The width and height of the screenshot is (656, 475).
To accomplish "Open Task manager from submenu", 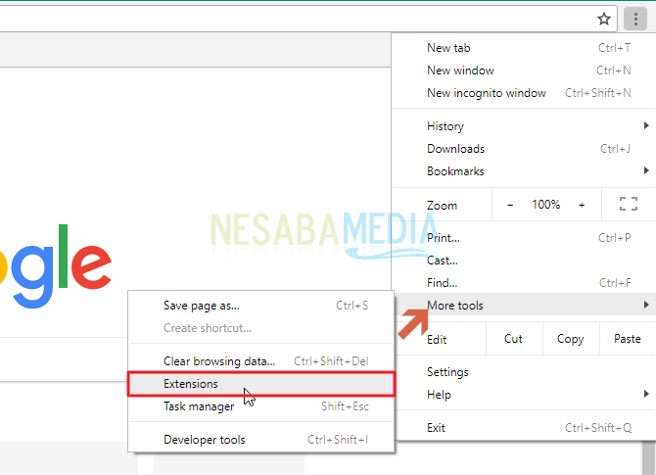I will 261,406.
